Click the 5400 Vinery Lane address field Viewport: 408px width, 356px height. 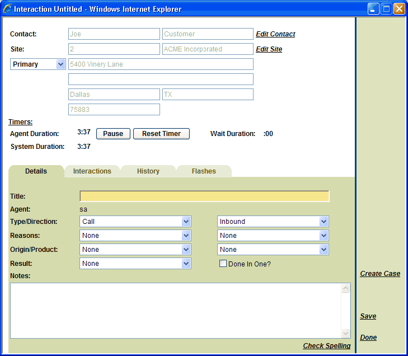click(x=161, y=64)
